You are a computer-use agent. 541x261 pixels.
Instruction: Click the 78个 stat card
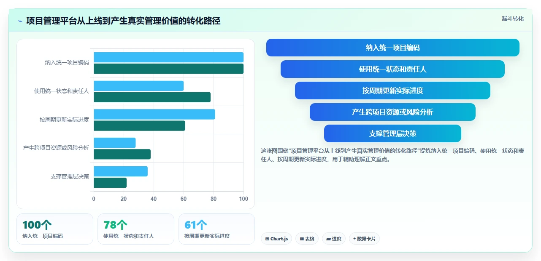click(136, 229)
